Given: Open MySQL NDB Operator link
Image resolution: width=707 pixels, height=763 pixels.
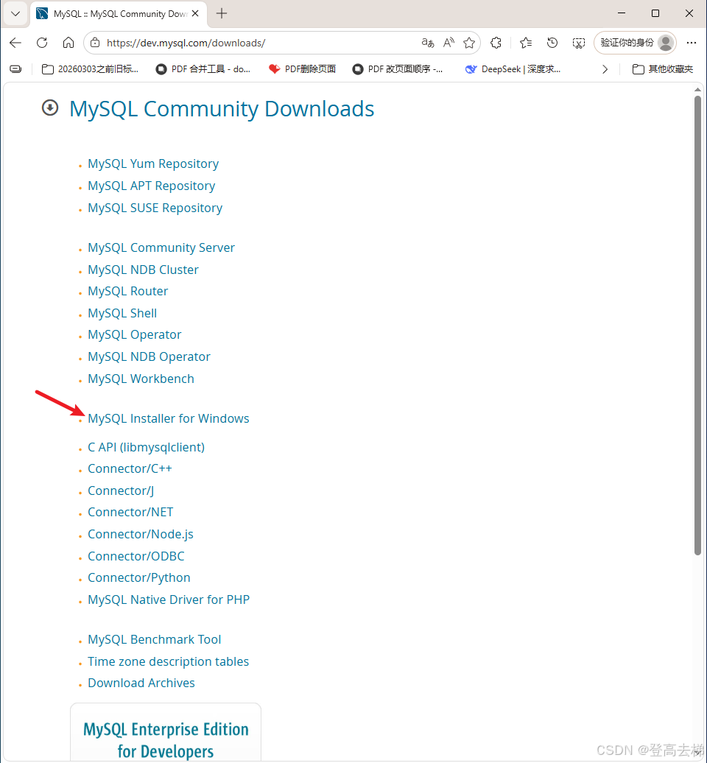Looking at the screenshot, I should pos(149,356).
